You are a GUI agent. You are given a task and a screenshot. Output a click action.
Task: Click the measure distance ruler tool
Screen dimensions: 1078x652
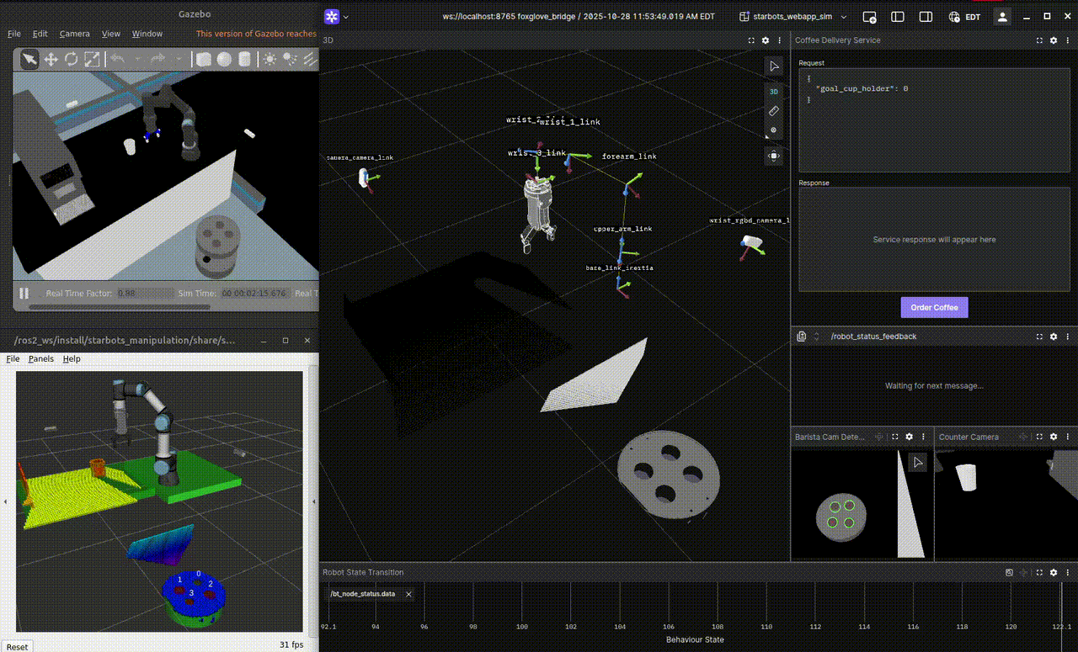[x=774, y=111]
